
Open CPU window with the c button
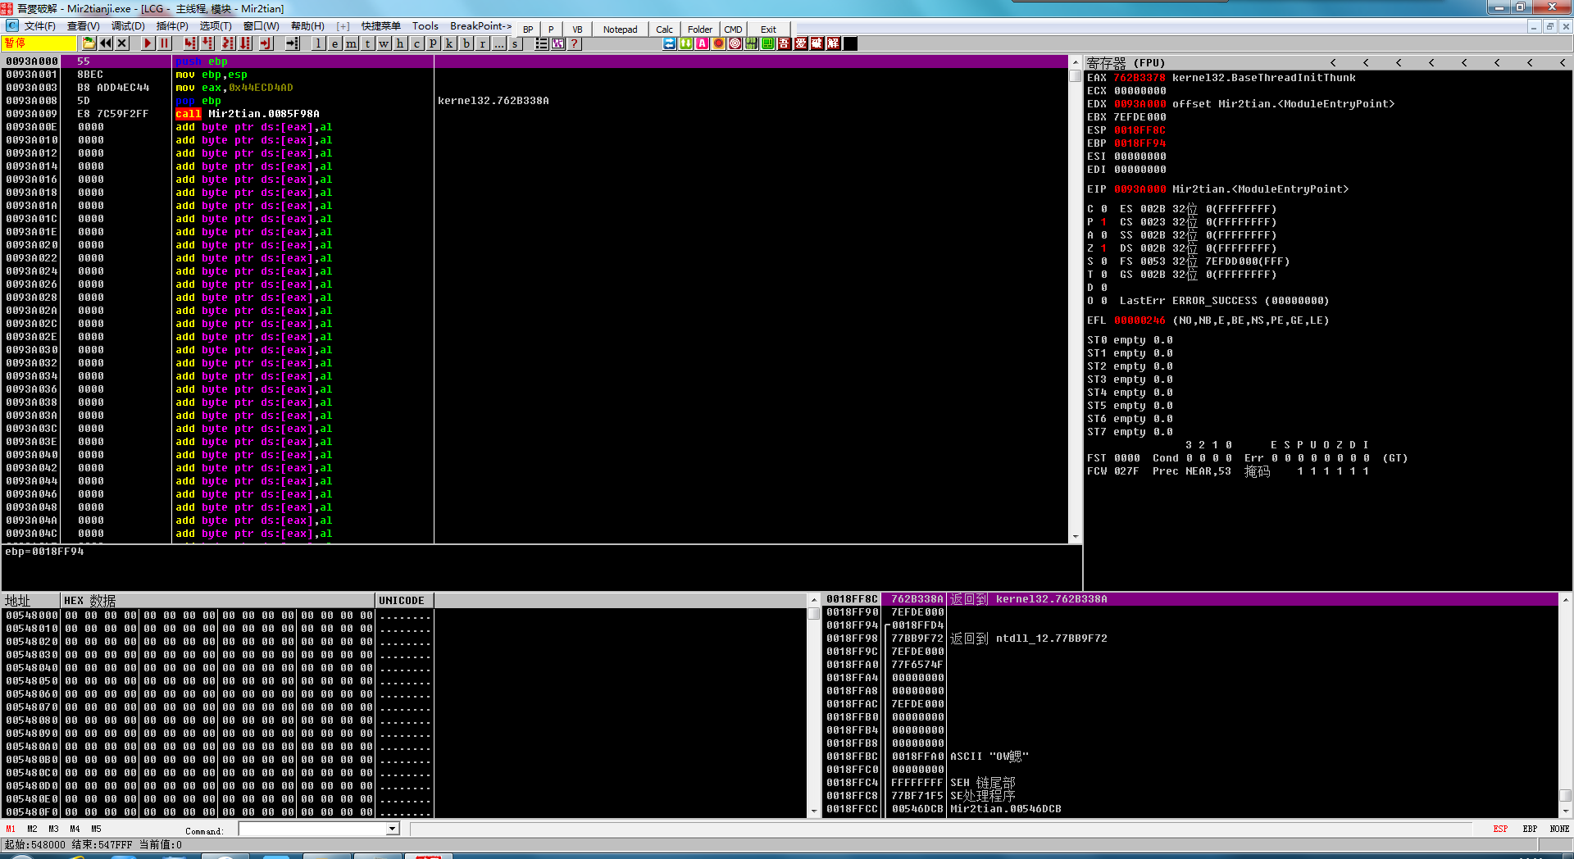pyautogui.click(x=416, y=43)
